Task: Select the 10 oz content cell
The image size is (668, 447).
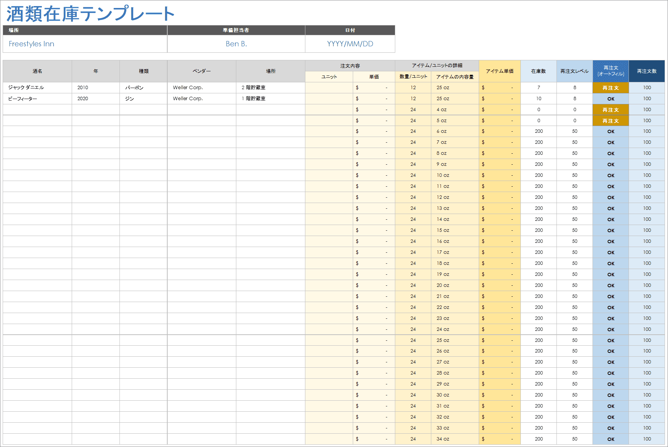Action: pos(455,175)
